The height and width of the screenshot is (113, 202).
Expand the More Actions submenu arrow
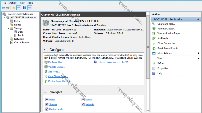pyautogui.click(x=198, y=53)
